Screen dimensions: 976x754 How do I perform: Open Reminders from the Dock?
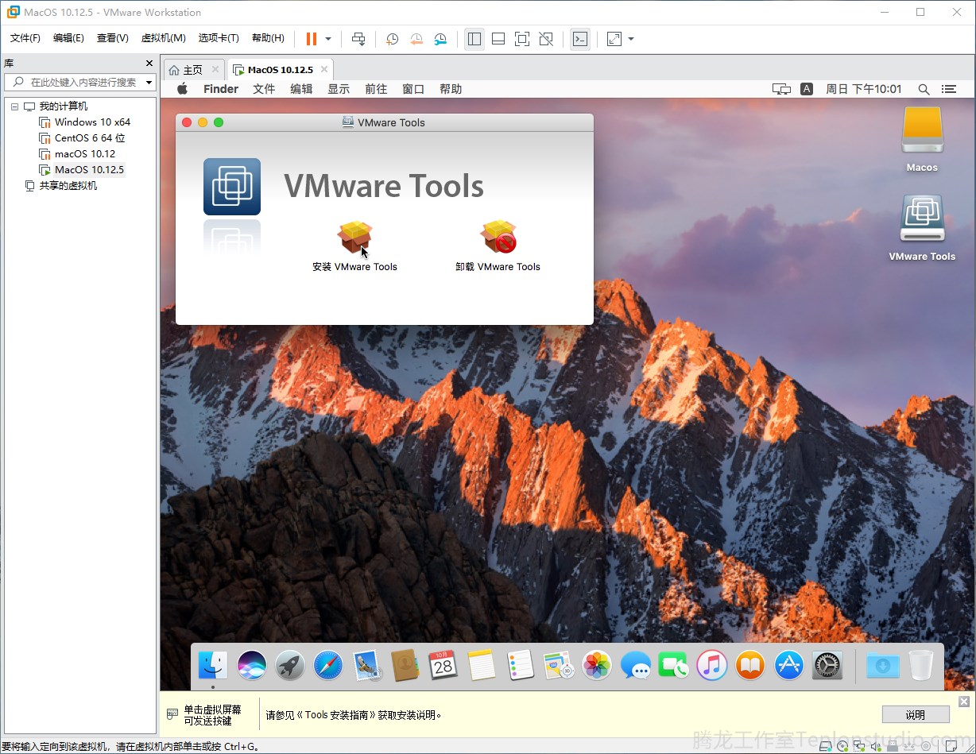521,665
